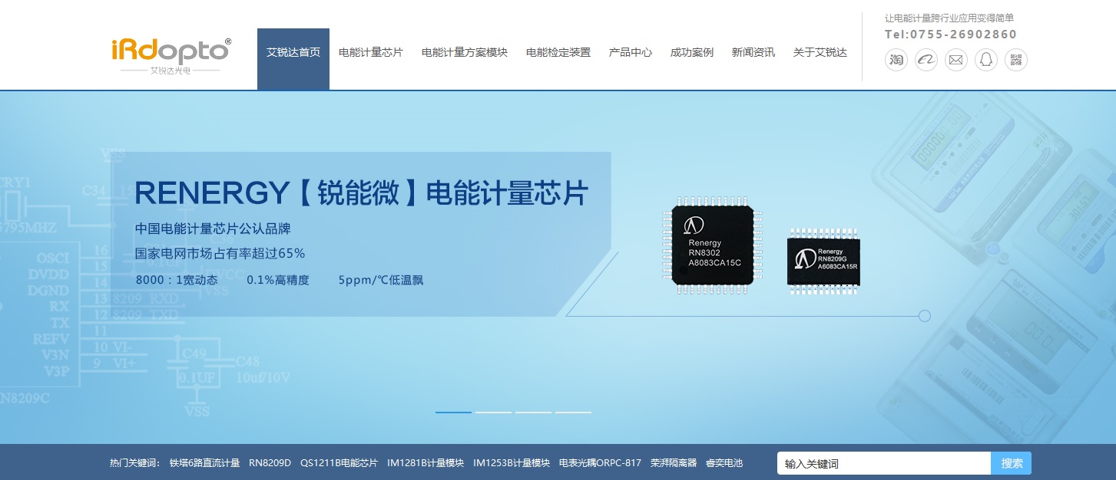Select 电能检定装置 in the navigation
The image size is (1116, 480).
pyautogui.click(x=558, y=53)
